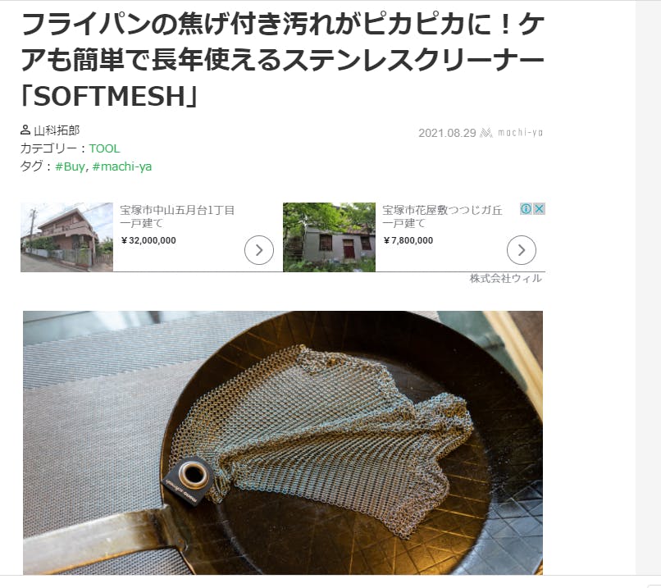
Task: Open the pink house ad thumbnail
Action: tap(66, 237)
